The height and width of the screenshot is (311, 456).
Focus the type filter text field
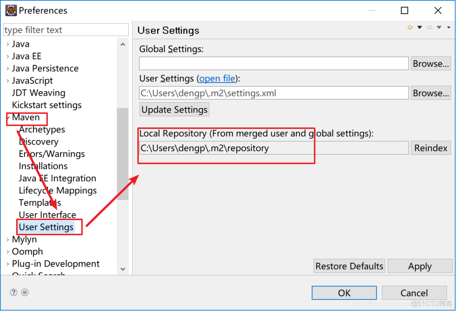(x=66, y=30)
